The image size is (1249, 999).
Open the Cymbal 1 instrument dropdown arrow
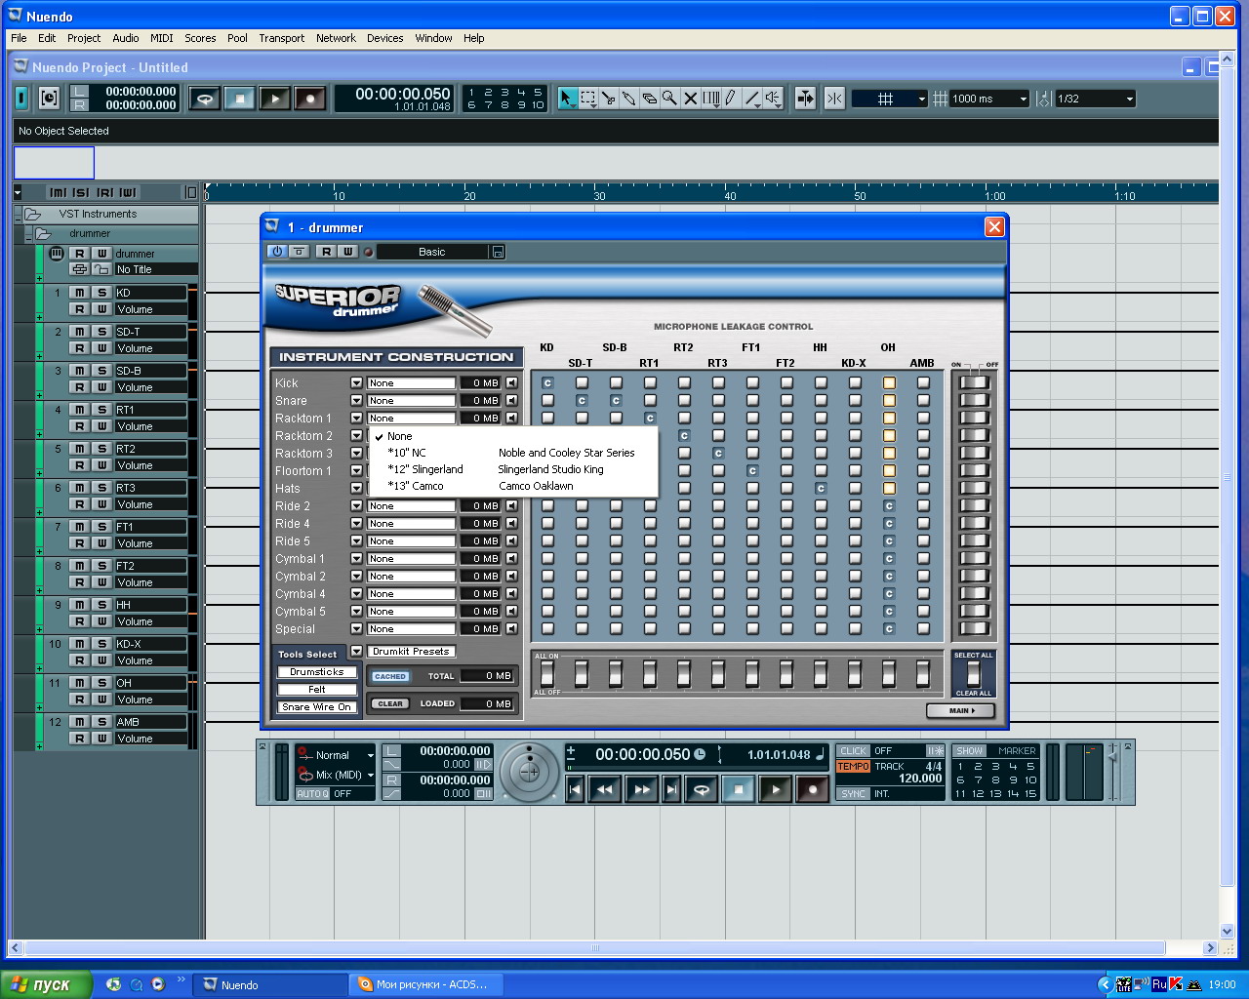click(356, 559)
